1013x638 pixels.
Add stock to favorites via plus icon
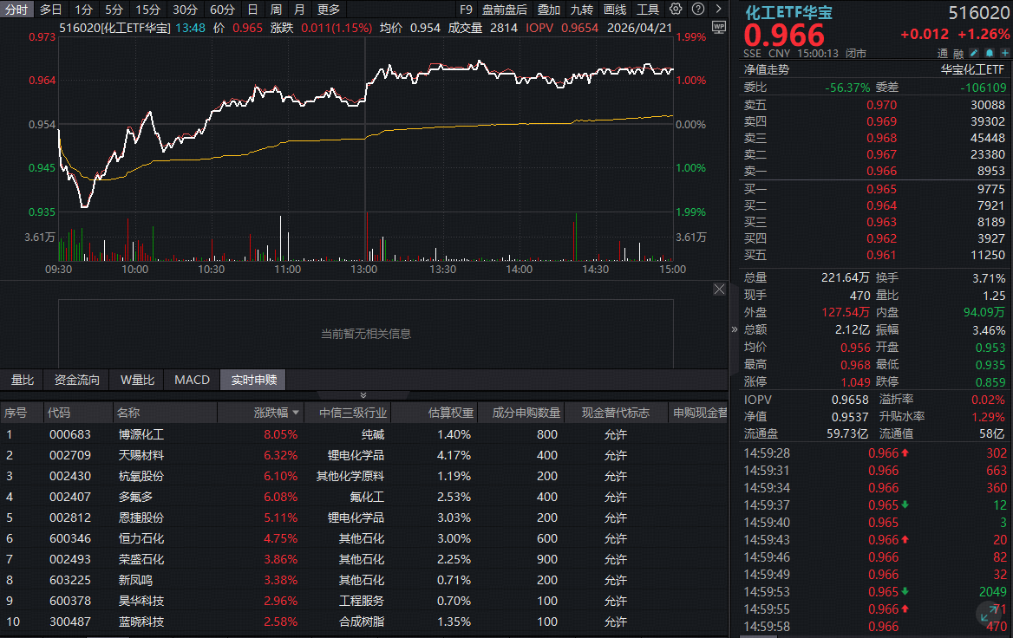1004,52
